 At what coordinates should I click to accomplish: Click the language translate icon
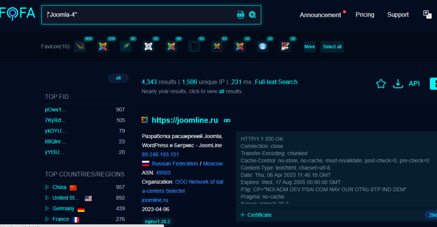coord(427,14)
